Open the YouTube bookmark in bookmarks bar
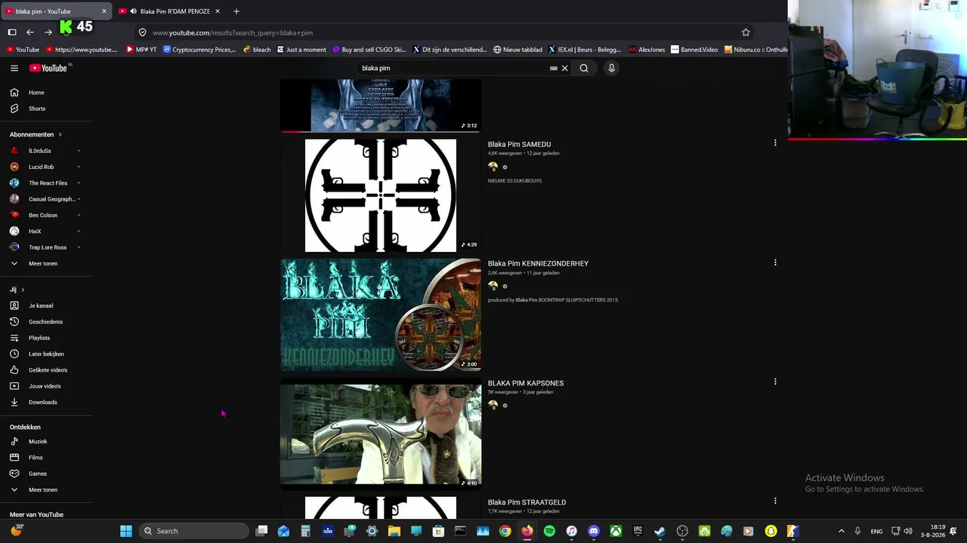Image resolution: width=967 pixels, height=543 pixels. point(22,50)
